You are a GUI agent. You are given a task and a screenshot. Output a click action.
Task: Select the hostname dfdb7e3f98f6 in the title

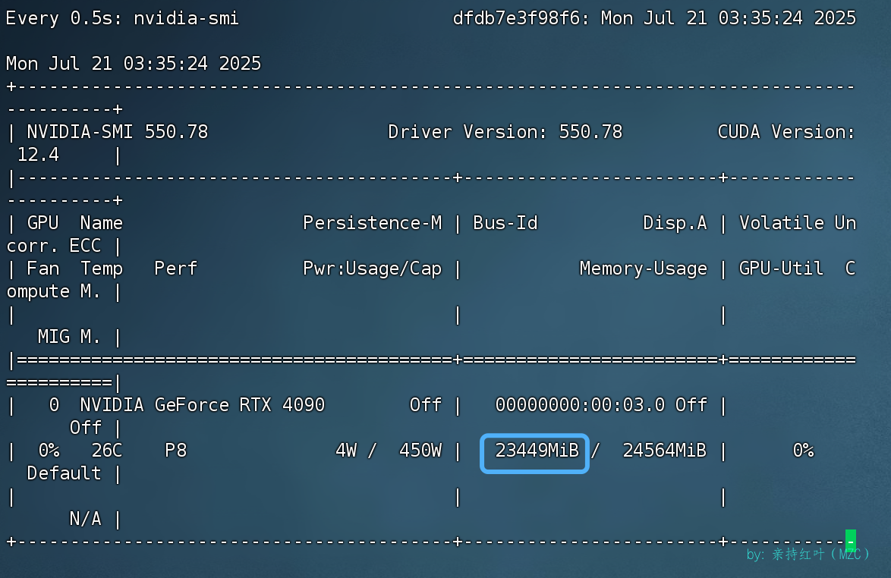(516, 17)
